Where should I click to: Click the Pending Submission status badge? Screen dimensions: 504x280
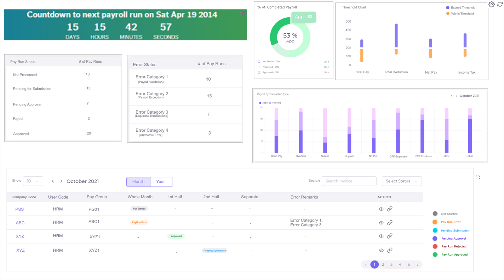coord(215,251)
